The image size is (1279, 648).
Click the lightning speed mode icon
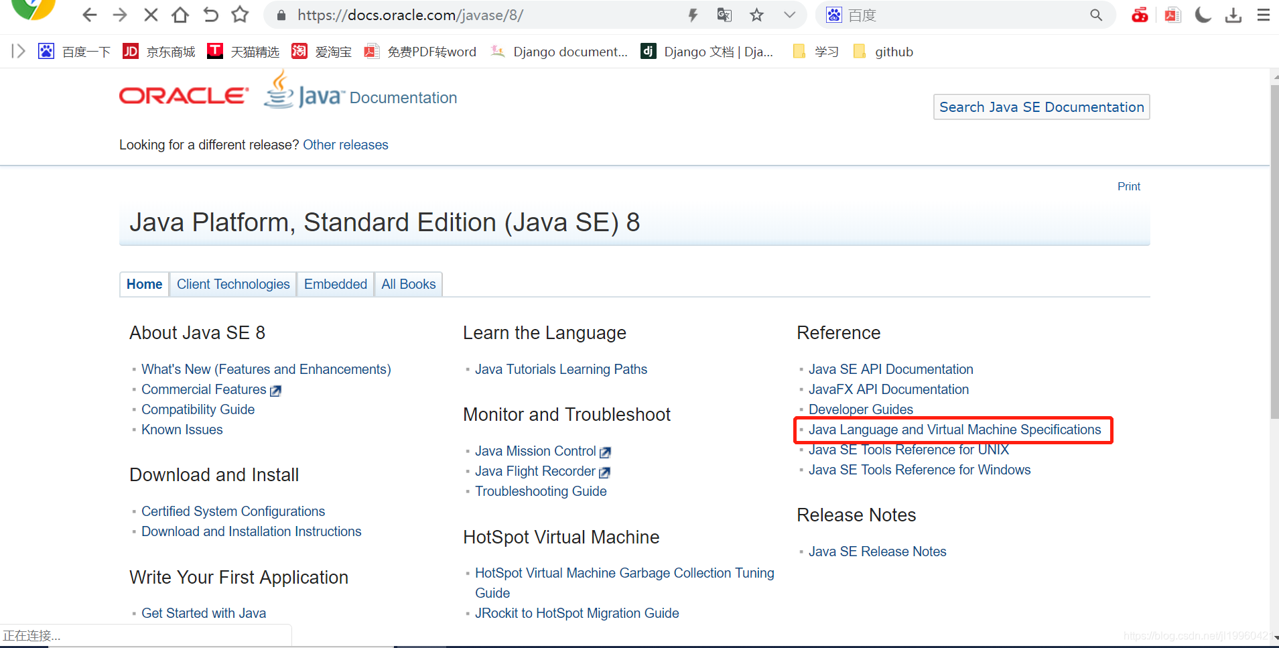693,15
